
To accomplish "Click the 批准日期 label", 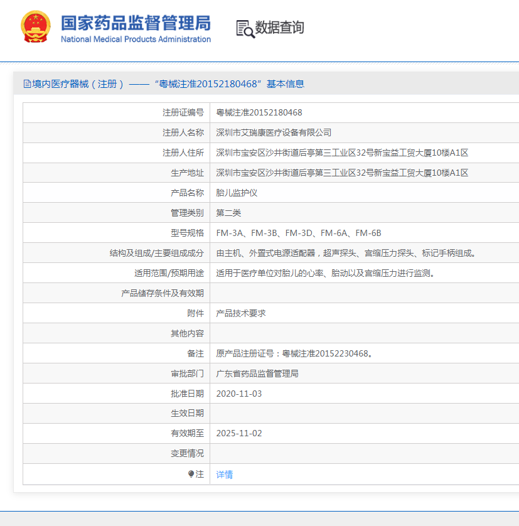I will click(187, 394).
